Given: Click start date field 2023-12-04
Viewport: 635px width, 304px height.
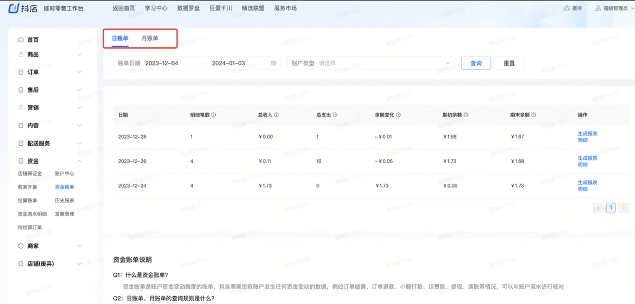Looking at the screenshot, I should click(x=161, y=63).
